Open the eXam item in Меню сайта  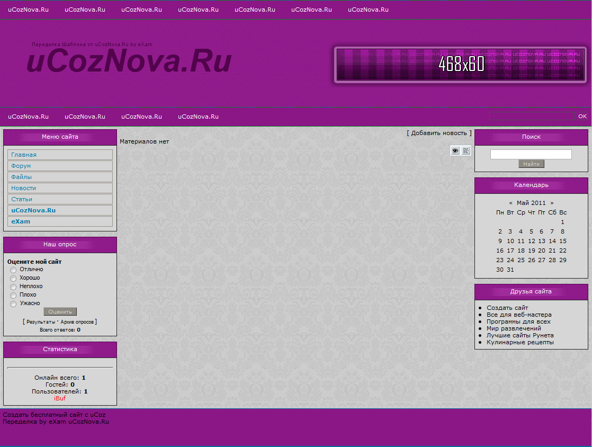click(60, 221)
